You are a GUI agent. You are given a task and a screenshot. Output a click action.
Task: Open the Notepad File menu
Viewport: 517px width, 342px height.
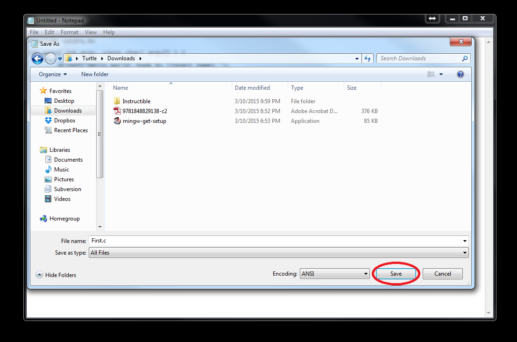click(34, 32)
